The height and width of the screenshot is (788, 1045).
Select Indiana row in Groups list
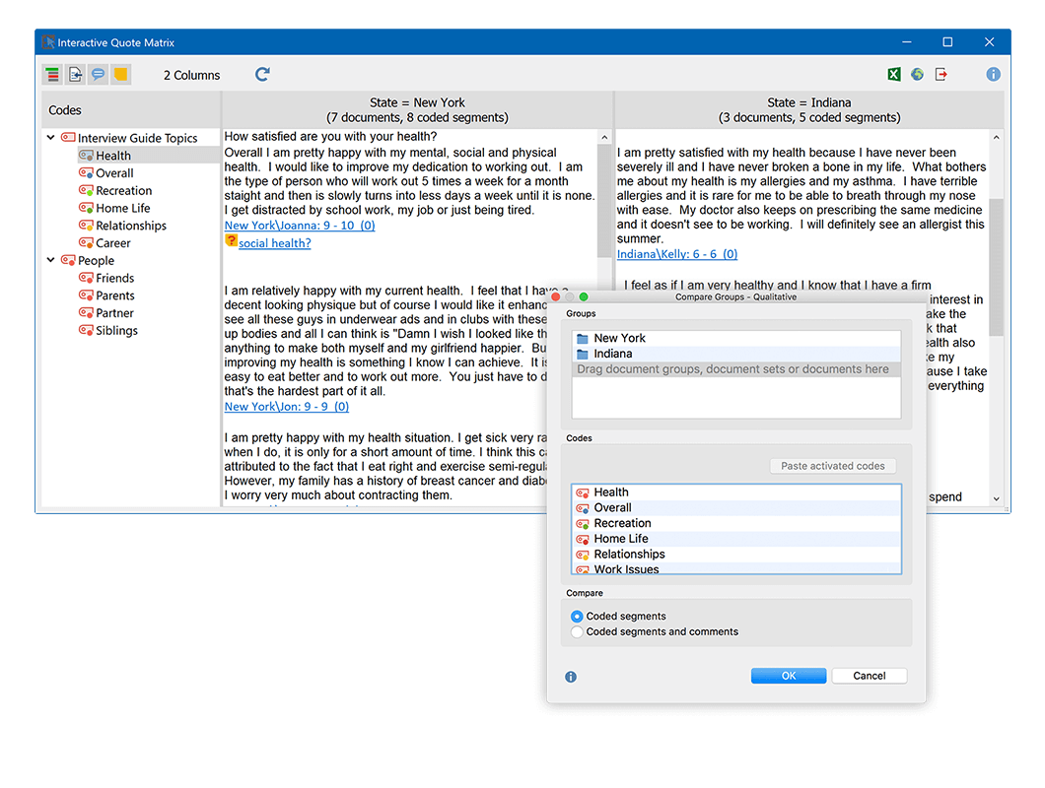tap(736, 354)
